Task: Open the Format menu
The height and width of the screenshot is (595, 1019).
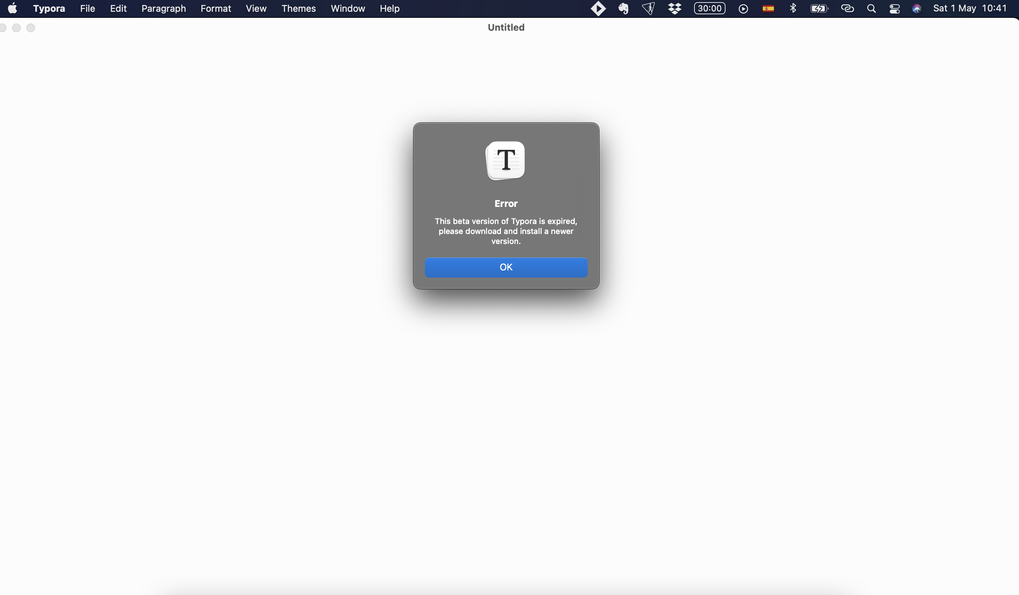Action: click(x=216, y=9)
